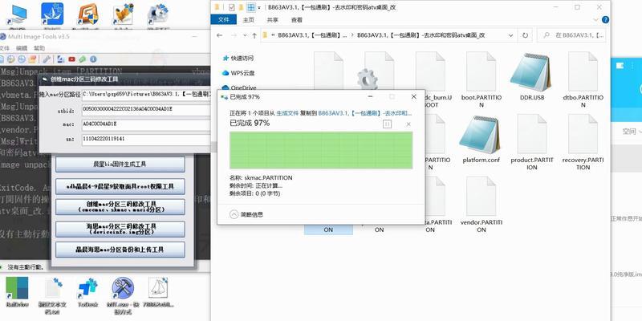Image resolution: width=642 pixels, height=321 pixels.
Task: Click the 生成文件 source link
Action: (287, 112)
